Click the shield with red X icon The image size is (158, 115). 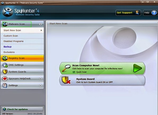pos(66,80)
